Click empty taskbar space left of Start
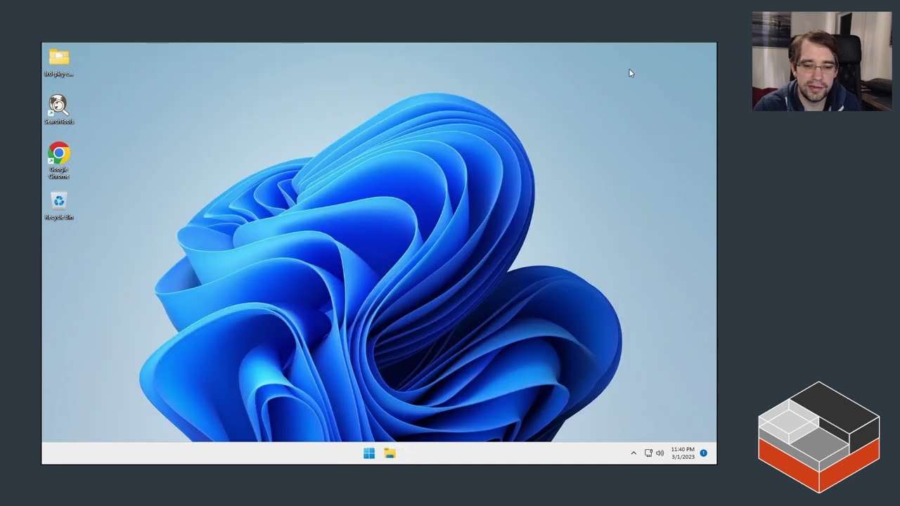The image size is (900, 506). [211, 453]
